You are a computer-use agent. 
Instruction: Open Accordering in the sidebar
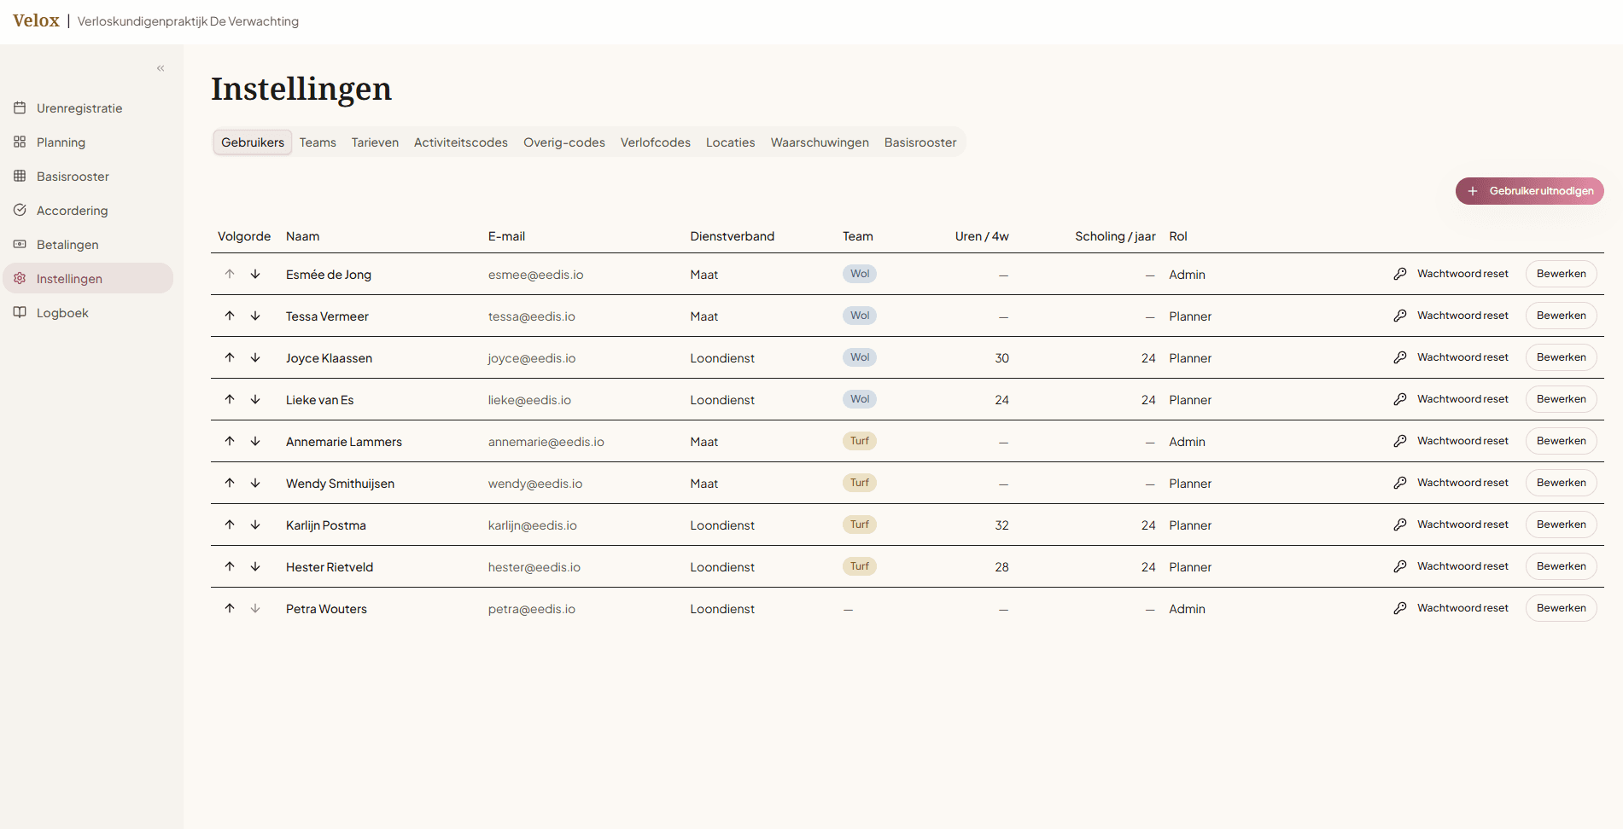[x=89, y=211]
